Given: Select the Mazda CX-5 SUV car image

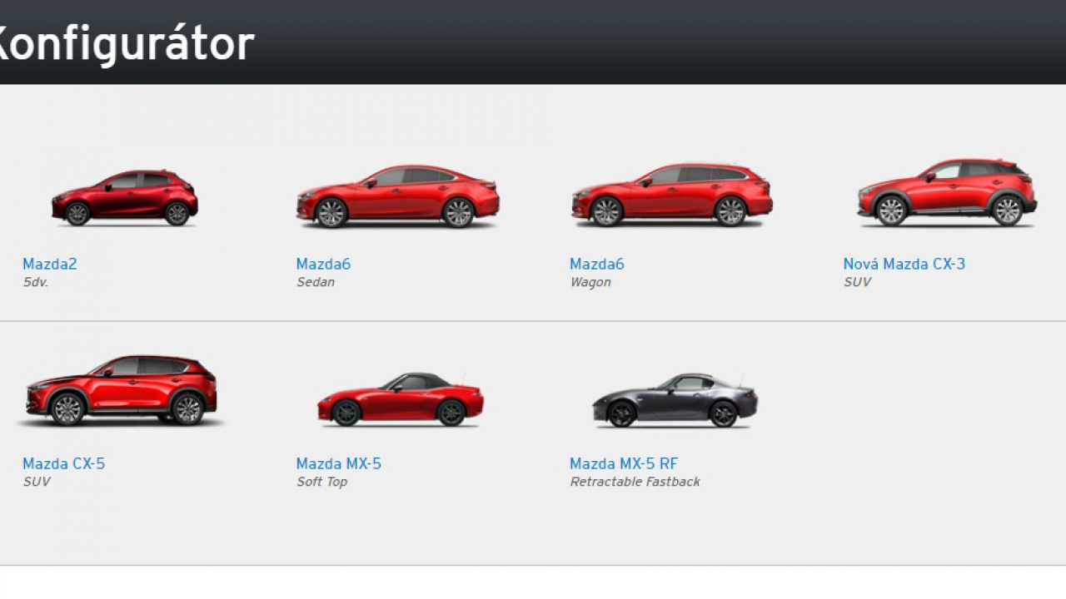Looking at the screenshot, I should [121, 390].
